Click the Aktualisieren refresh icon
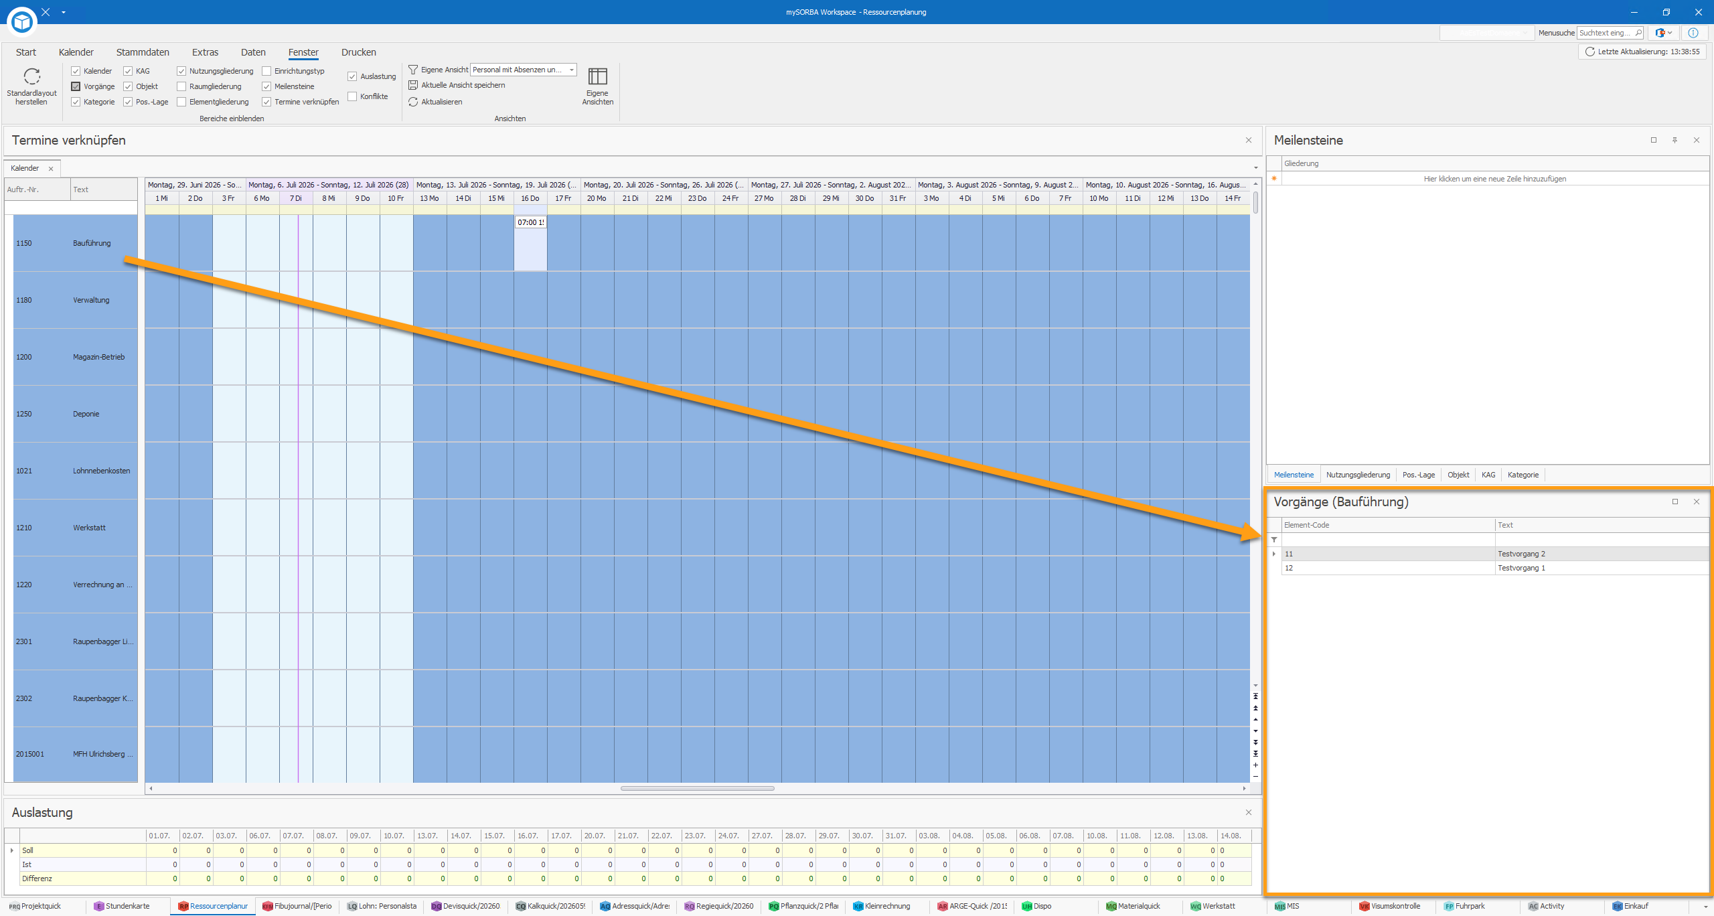 (x=413, y=102)
